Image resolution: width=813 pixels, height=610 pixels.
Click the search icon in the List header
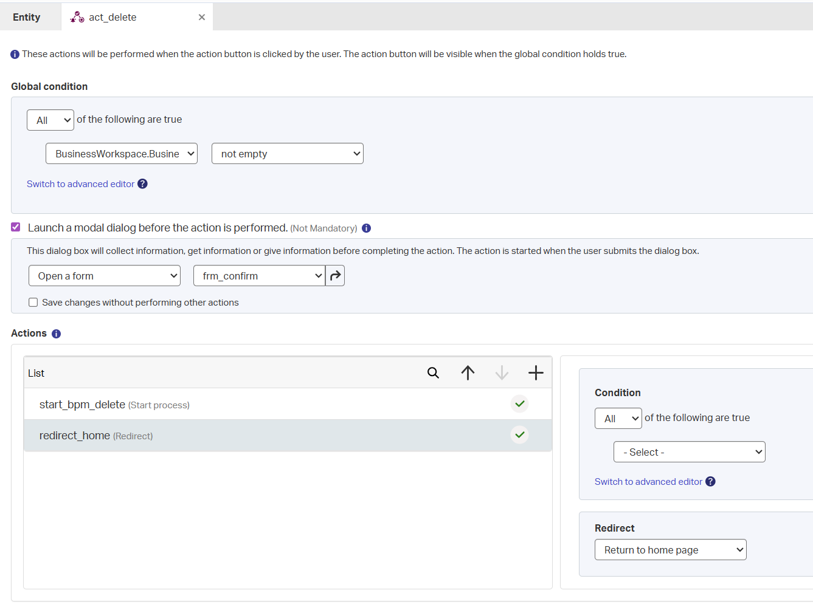point(433,372)
